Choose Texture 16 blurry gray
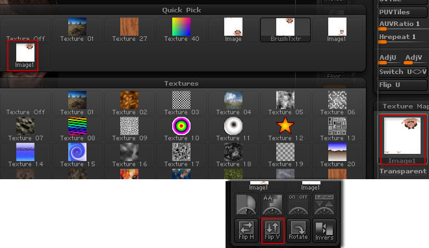 pyautogui.click(x=129, y=155)
